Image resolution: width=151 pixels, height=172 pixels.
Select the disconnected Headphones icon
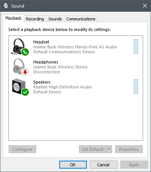click(x=21, y=67)
